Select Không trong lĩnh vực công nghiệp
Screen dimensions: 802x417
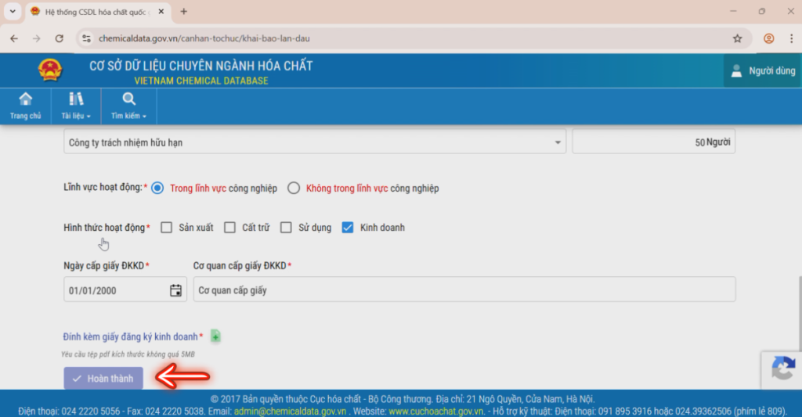click(294, 188)
